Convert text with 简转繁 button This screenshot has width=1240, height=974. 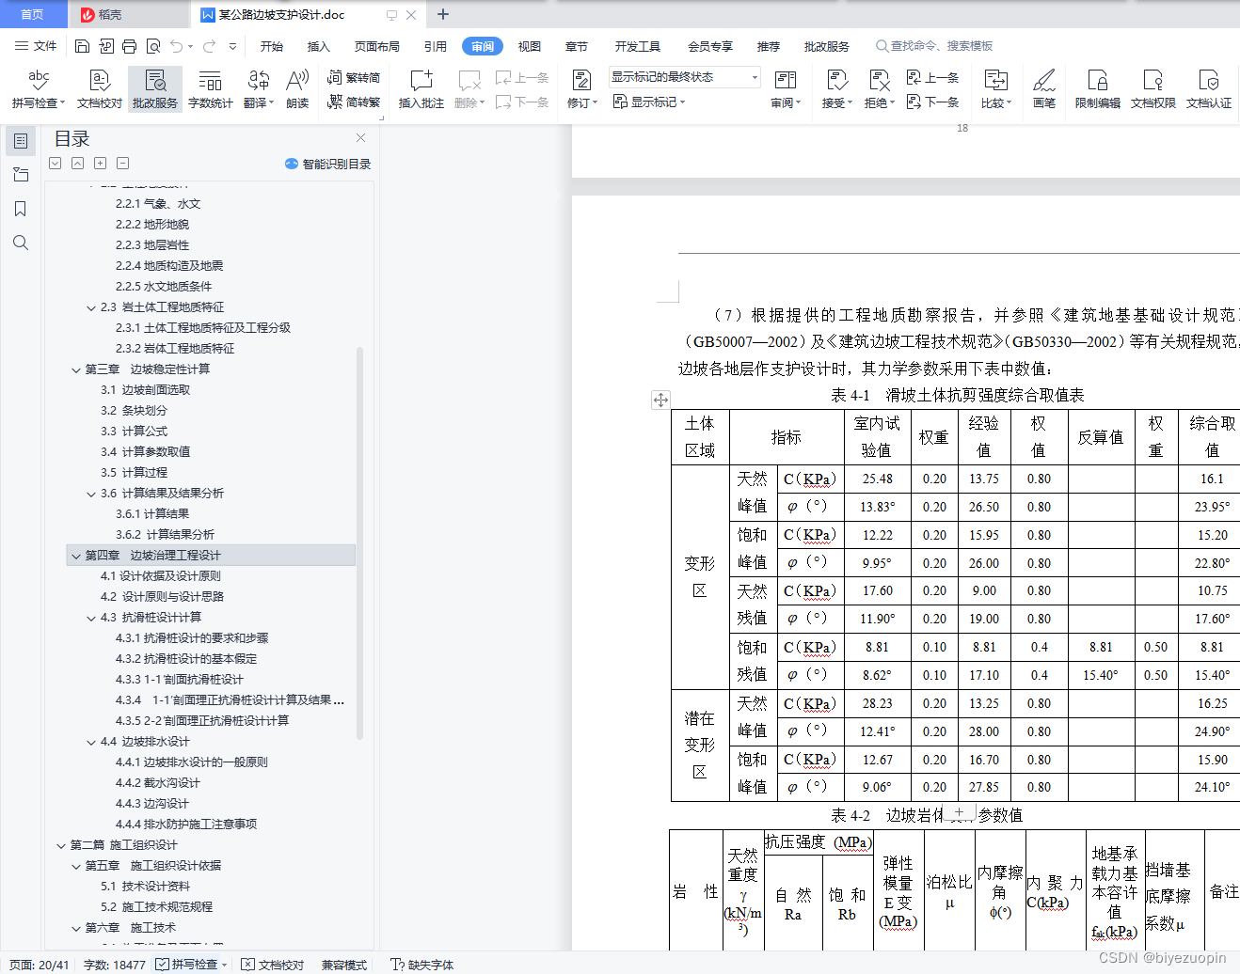(x=354, y=102)
